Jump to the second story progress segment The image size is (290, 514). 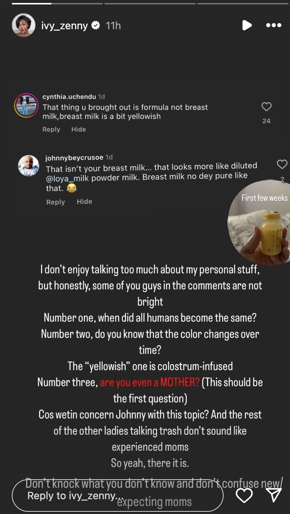point(150,4)
